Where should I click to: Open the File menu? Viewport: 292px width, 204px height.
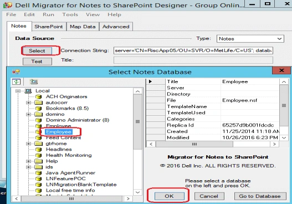click(11, 14)
